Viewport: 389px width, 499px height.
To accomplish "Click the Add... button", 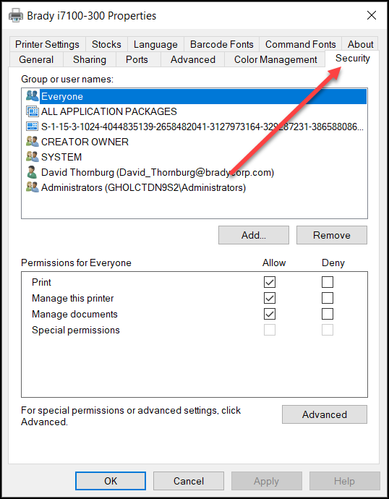I will (x=254, y=235).
